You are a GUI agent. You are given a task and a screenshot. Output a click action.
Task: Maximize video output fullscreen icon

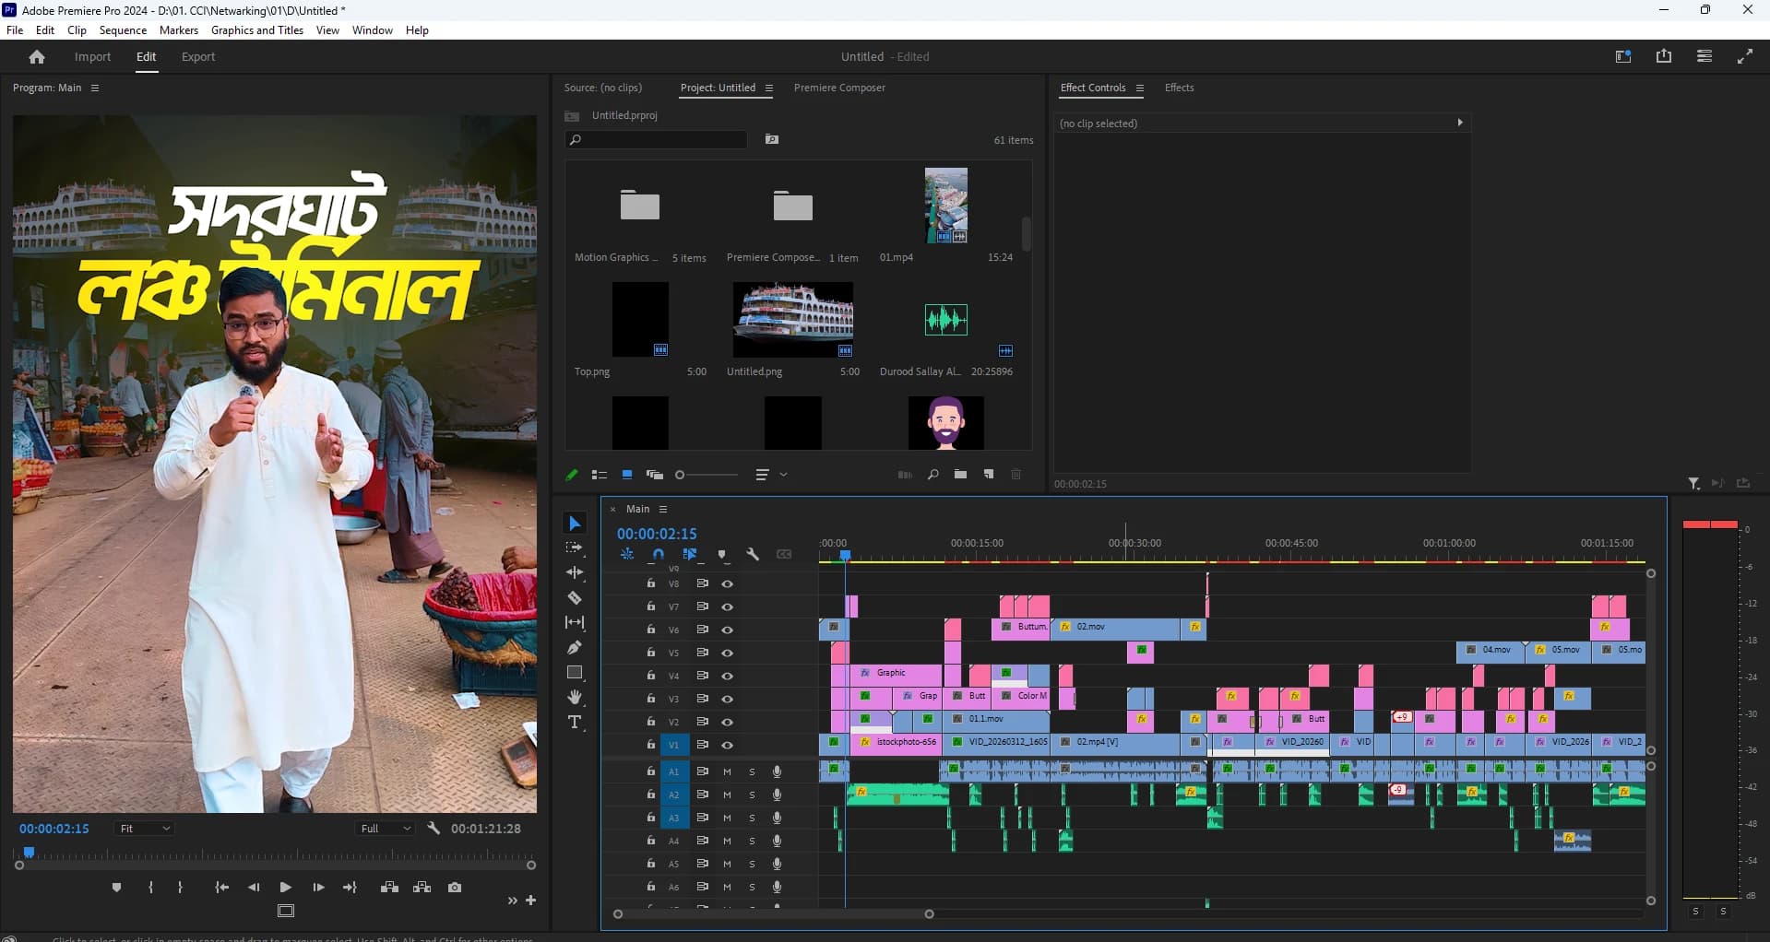(x=1745, y=57)
